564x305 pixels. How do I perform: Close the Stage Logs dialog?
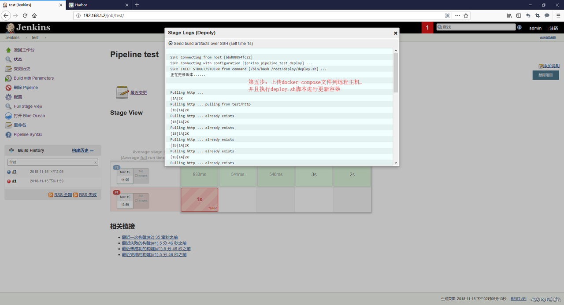[395, 33]
